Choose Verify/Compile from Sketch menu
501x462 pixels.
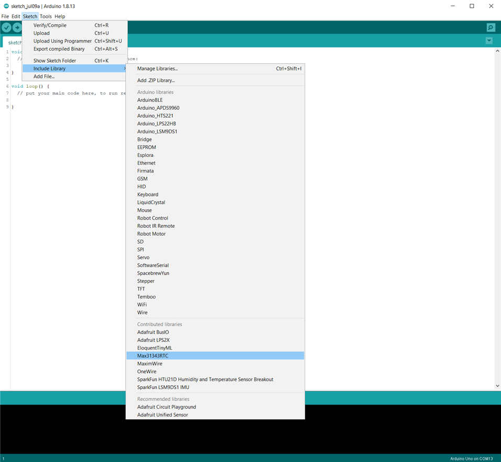(x=75, y=25)
